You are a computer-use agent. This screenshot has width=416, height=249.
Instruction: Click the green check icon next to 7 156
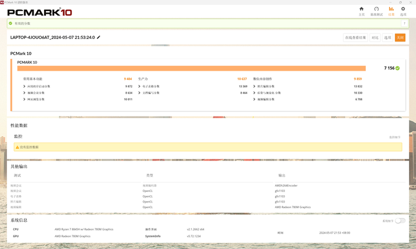[x=397, y=68]
